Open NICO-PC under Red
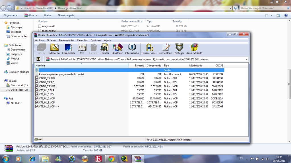The height and width of the screenshot is (163, 291). point(16,103)
